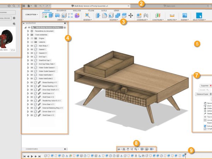This screenshot has height=159, width=212.
Task: Hide the Main Body:1 eye icon
Action: pos(31,46)
